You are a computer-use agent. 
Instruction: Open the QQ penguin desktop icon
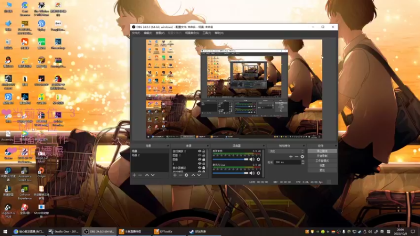click(8, 62)
